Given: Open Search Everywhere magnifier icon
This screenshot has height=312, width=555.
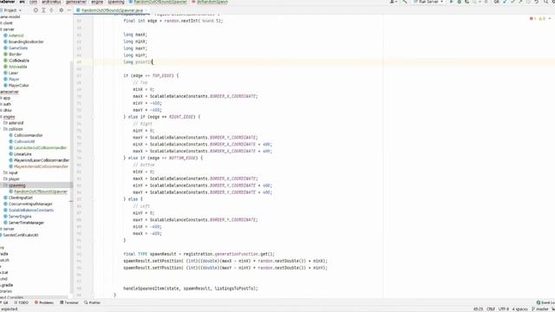Looking at the screenshot, I should [x=545, y=2].
